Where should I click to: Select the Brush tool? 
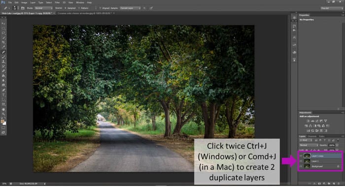point(3,57)
